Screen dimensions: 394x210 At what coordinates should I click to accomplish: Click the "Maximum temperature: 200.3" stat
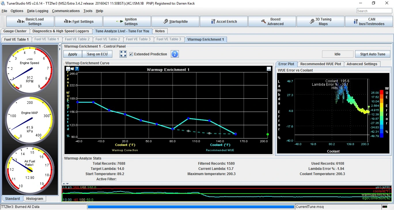pos(212,174)
